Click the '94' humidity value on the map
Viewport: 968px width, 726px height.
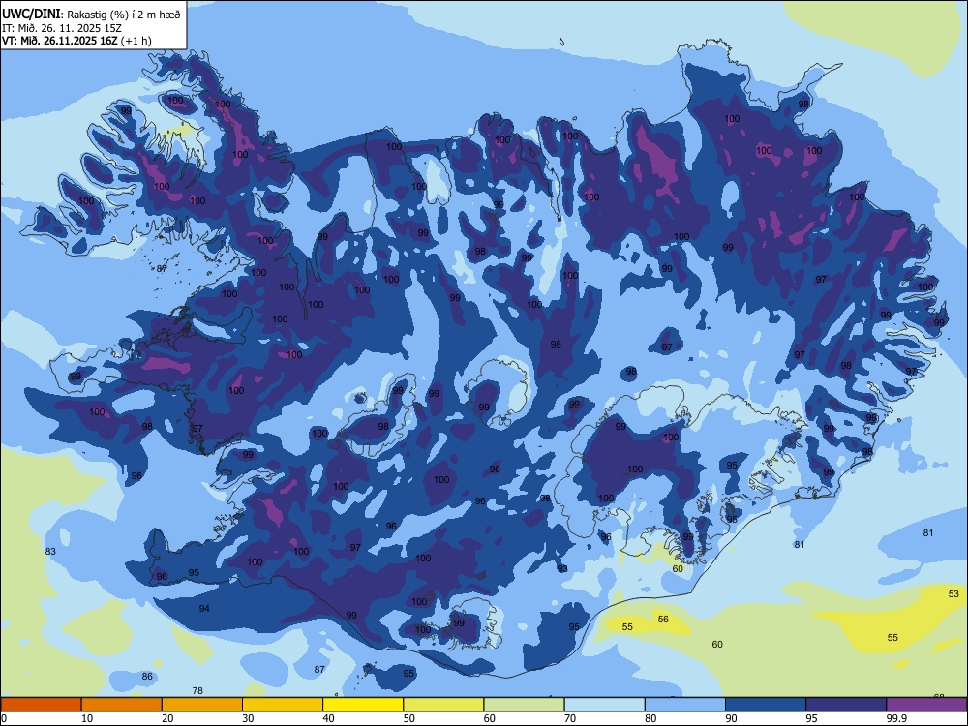[x=204, y=609]
